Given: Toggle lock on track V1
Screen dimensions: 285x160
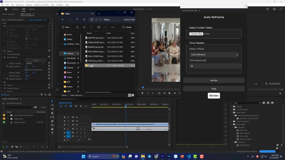Looking at the screenshot, I should 64,125.
